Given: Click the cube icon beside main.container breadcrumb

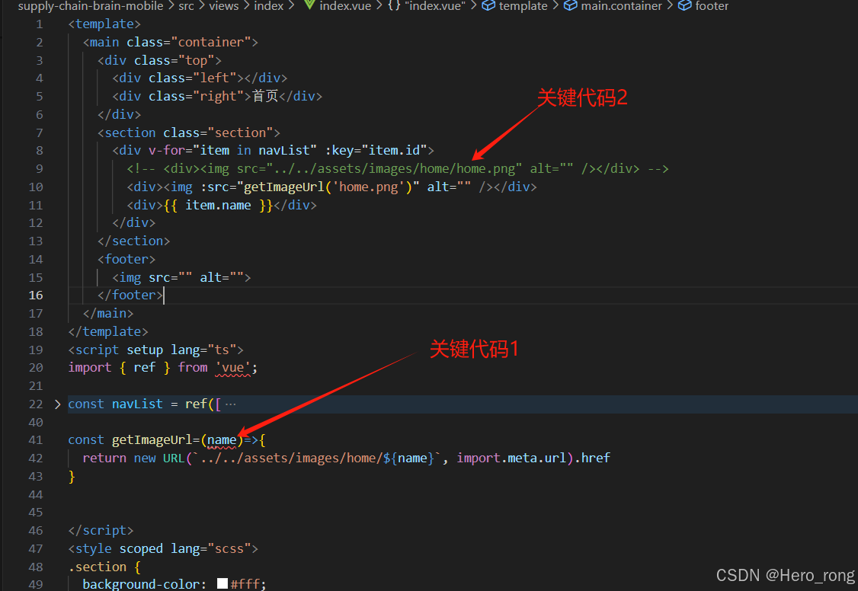Looking at the screenshot, I should click(570, 5).
